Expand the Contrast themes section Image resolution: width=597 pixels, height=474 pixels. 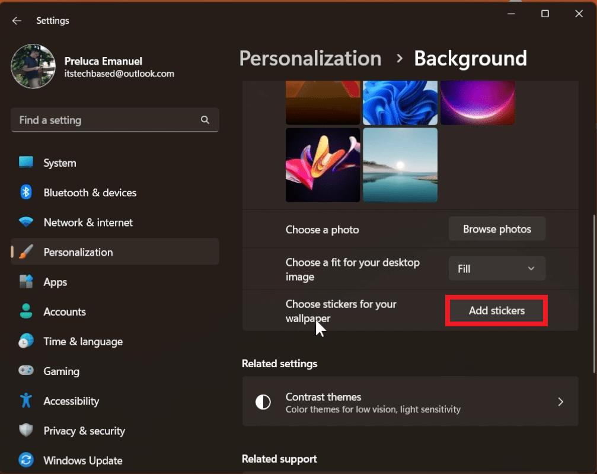tap(410, 402)
